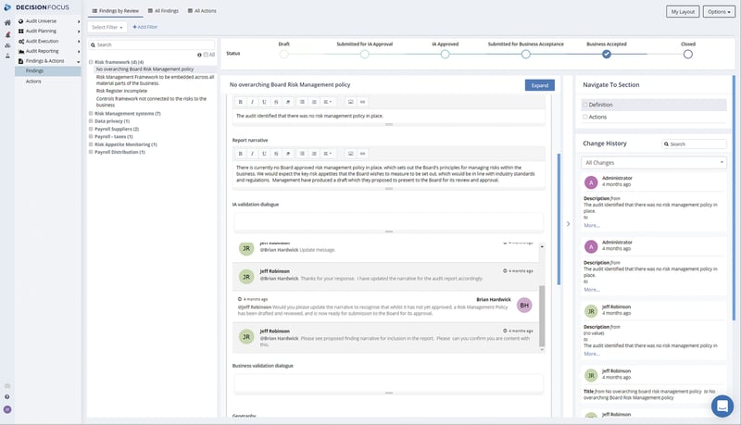Open the user profile avatar at bottom left
741x425 pixels.
coord(7,409)
